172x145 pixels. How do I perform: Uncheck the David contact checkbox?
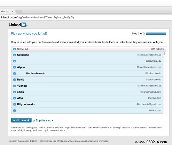[x=14, y=80]
